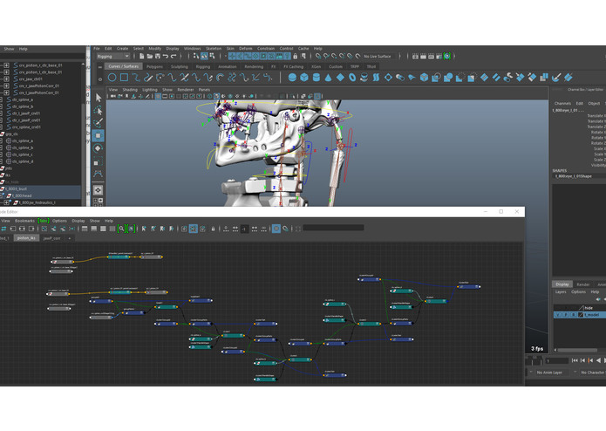
Task: Expand crv_piston_l_ctr_base_01 in Outliner
Action: click(x=7, y=72)
